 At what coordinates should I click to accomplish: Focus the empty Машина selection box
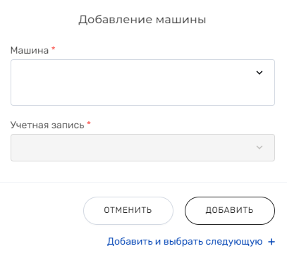[x=142, y=82]
